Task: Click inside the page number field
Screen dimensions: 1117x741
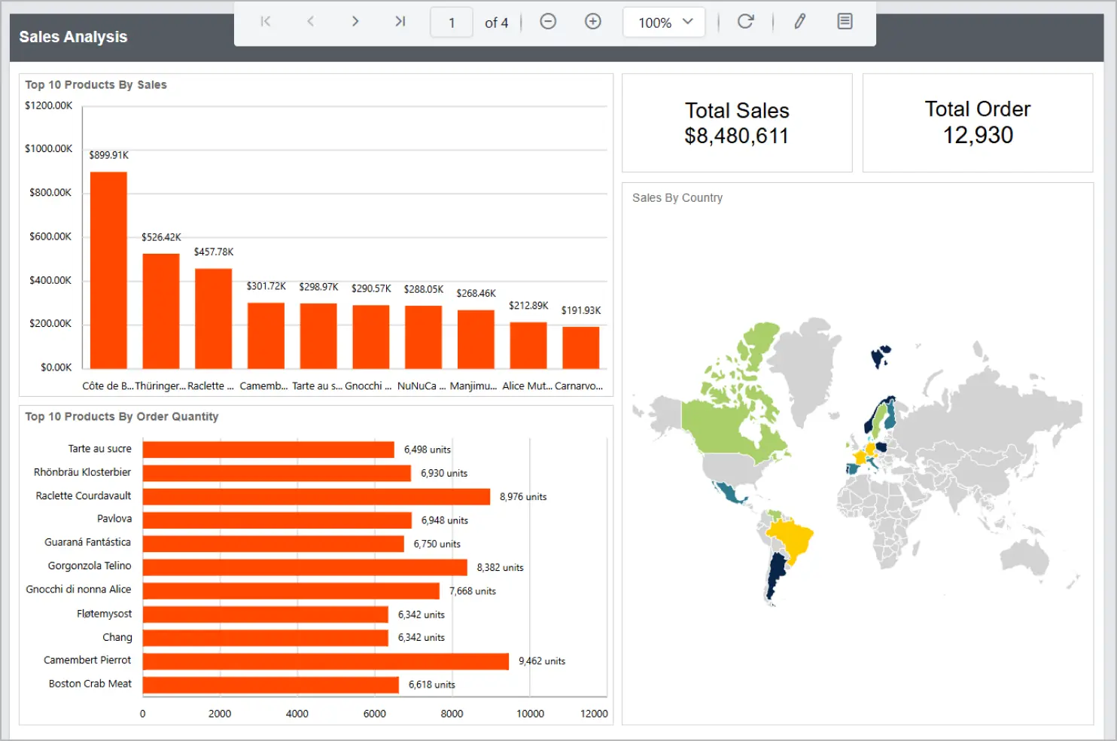Action: pos(451,22)
